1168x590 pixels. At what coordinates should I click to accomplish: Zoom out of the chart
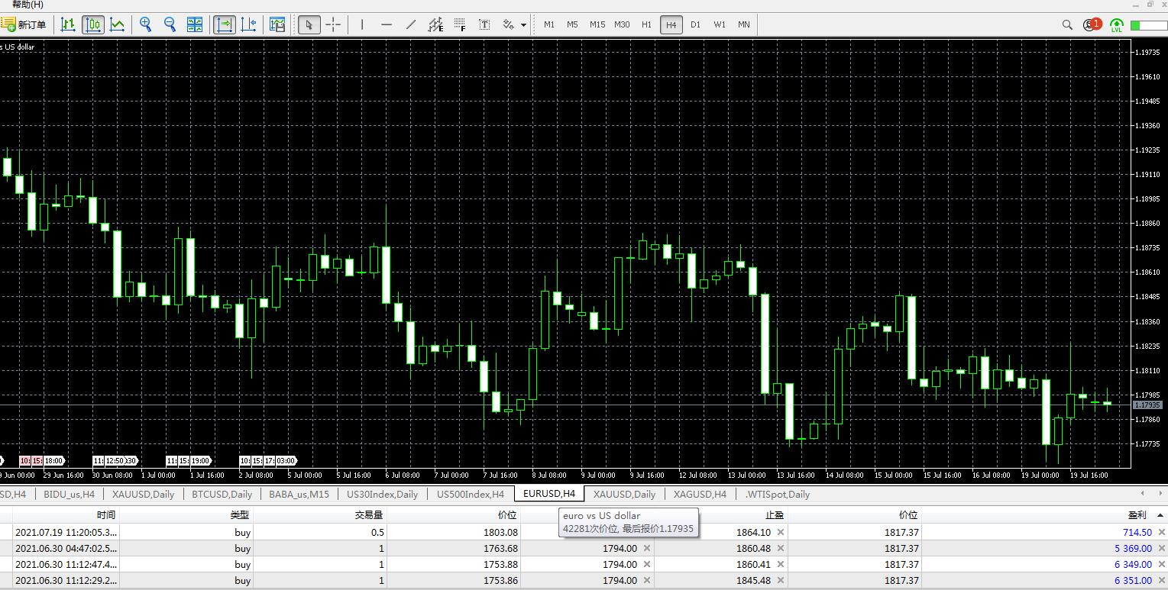tap(170, 24)
